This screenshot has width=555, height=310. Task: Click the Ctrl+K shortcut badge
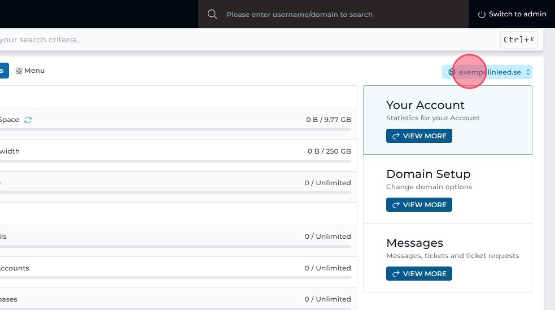point(518,40)
